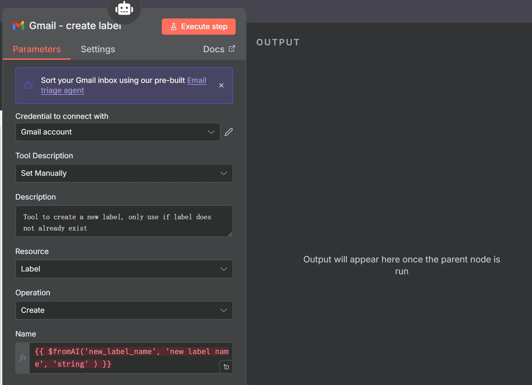Switch to the Settings tab
532x385 pixels.
pyautogui.click(x=98, y=49)
